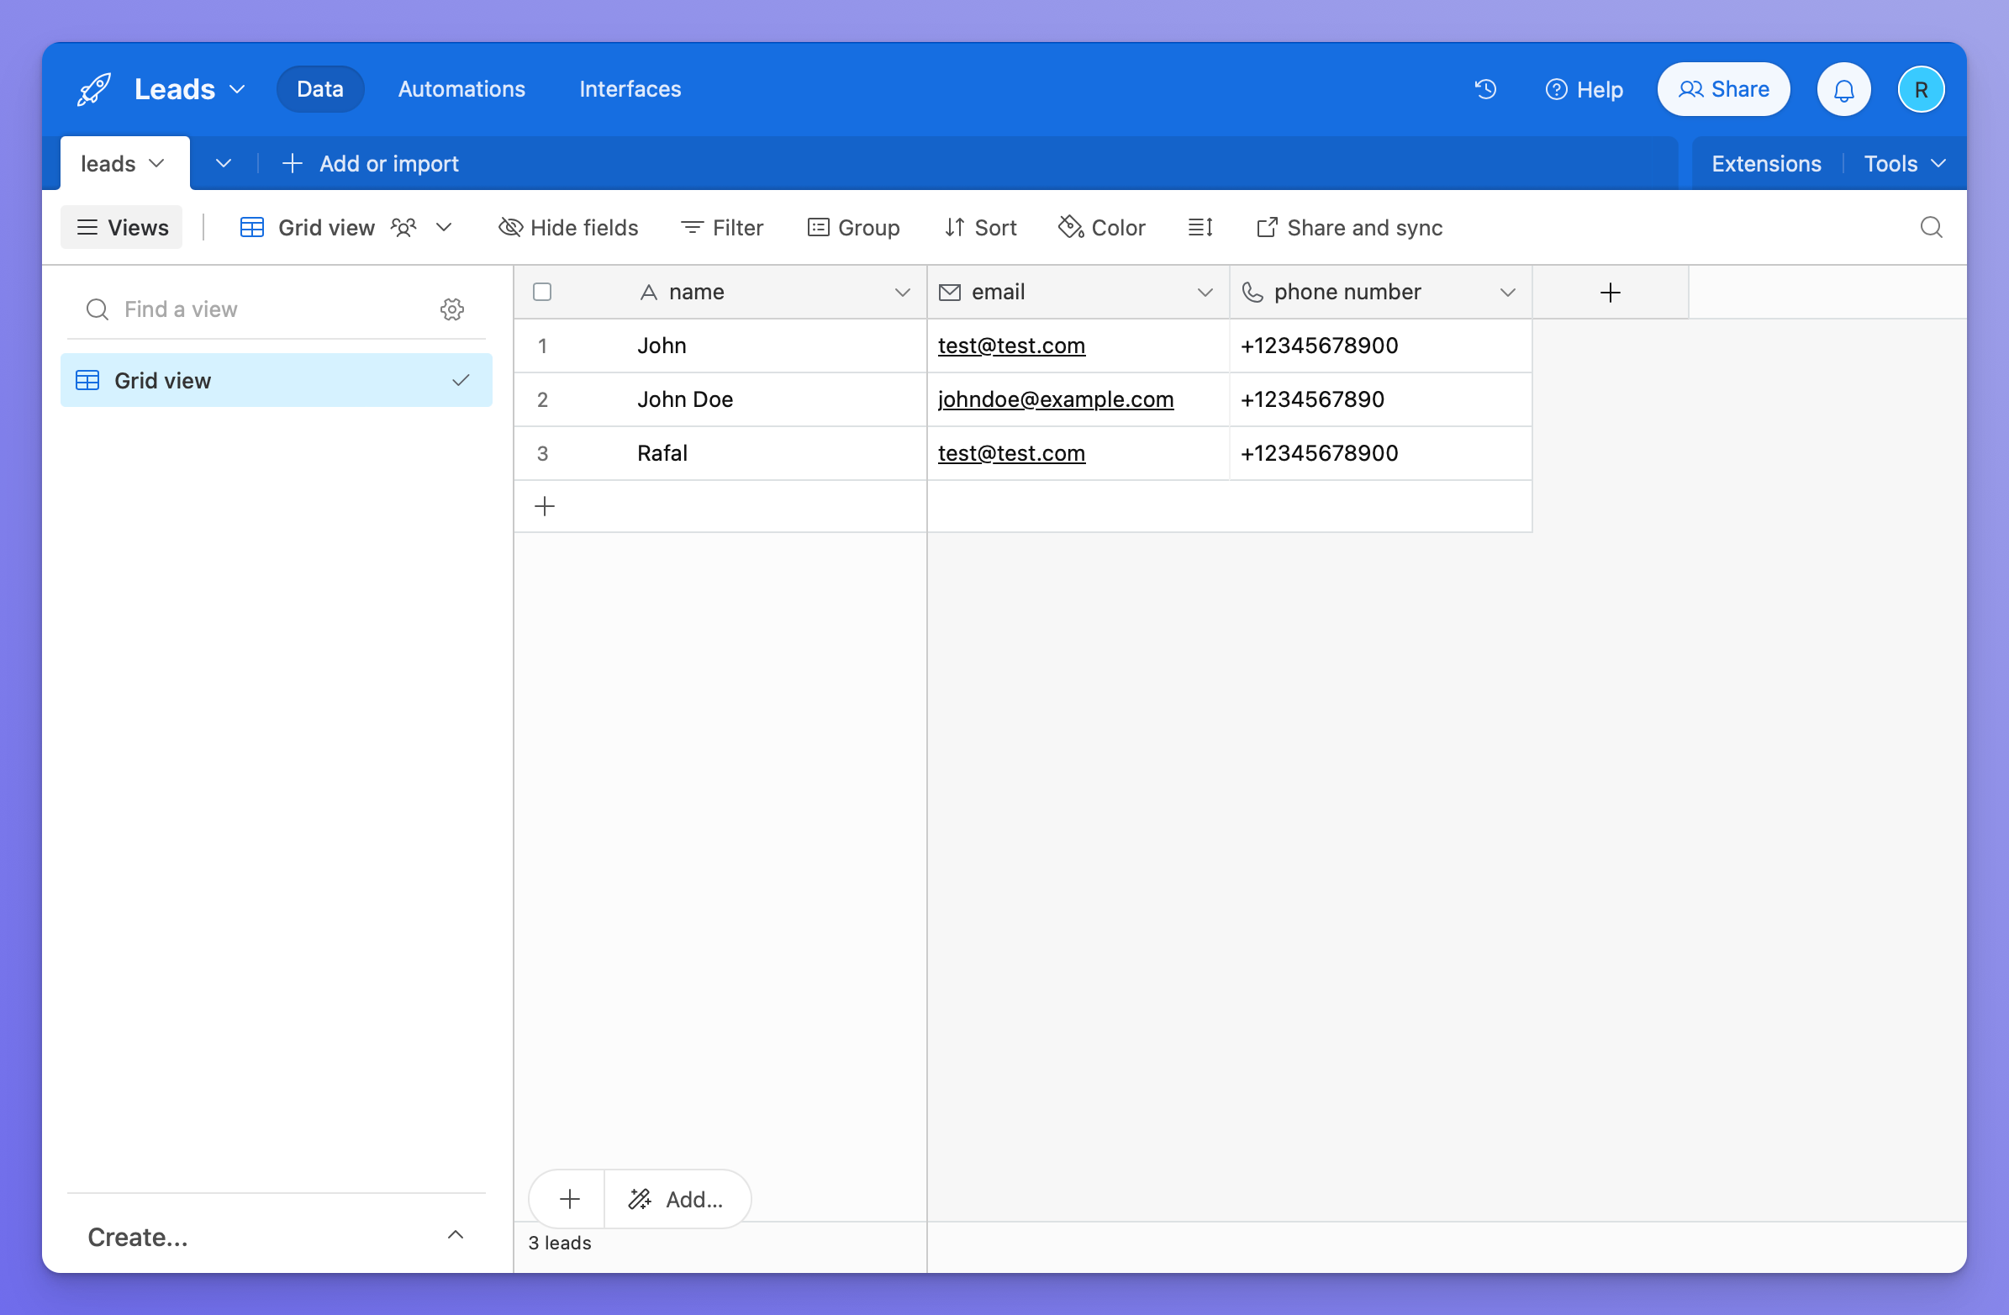Open the Interfaces tab

click(630, 88)
